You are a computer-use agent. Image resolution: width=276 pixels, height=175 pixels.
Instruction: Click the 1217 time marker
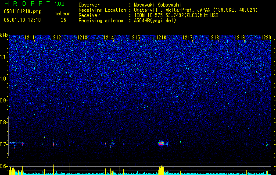[187, 37]
